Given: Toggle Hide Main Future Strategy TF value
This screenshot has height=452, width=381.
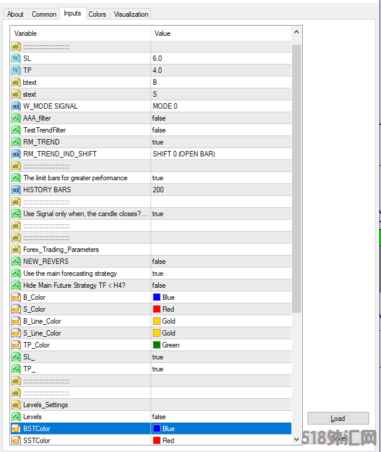Looking at the screenshot, I should point(221,285).
